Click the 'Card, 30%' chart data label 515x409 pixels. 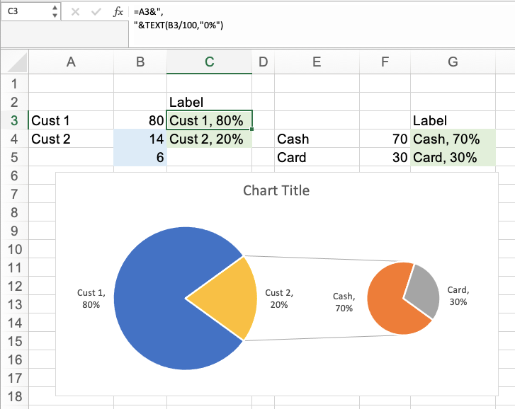[x=458, y=296]
